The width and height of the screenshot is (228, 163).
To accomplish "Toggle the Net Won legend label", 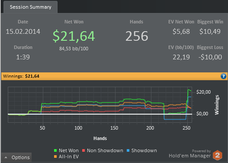I will click(69, 150).
